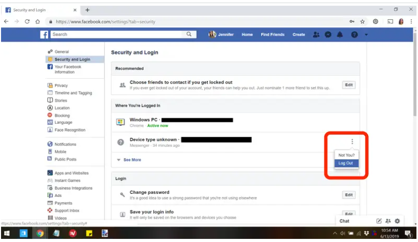Select Not You? in the popup menu
The height and width of the screenshot is (242, 418).
(x=346, y=155)
